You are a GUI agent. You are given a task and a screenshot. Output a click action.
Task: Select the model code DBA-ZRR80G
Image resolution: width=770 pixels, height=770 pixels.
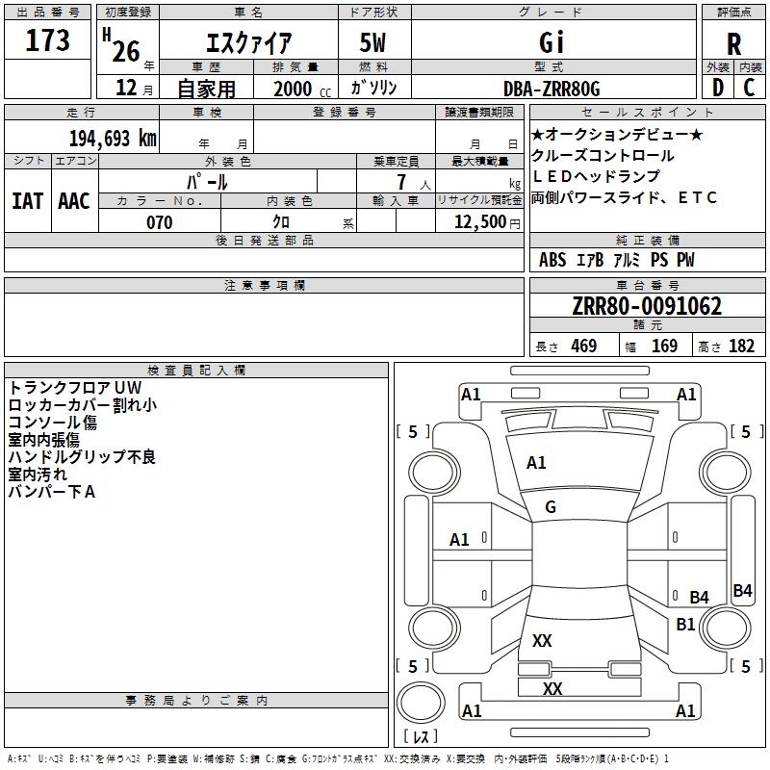tap(552, 89)
